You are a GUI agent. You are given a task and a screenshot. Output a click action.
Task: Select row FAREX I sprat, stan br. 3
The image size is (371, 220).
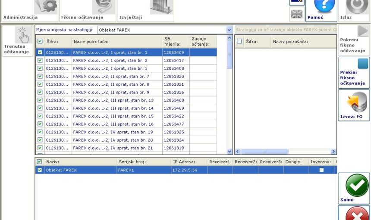coord(126,68)
